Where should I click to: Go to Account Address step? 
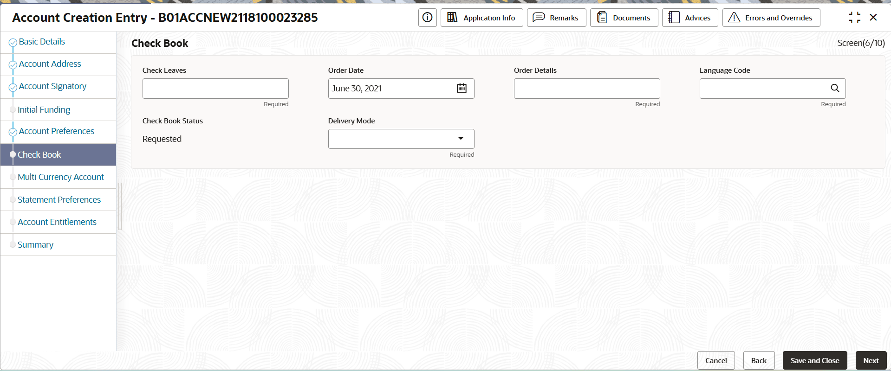tap(58, 64)
